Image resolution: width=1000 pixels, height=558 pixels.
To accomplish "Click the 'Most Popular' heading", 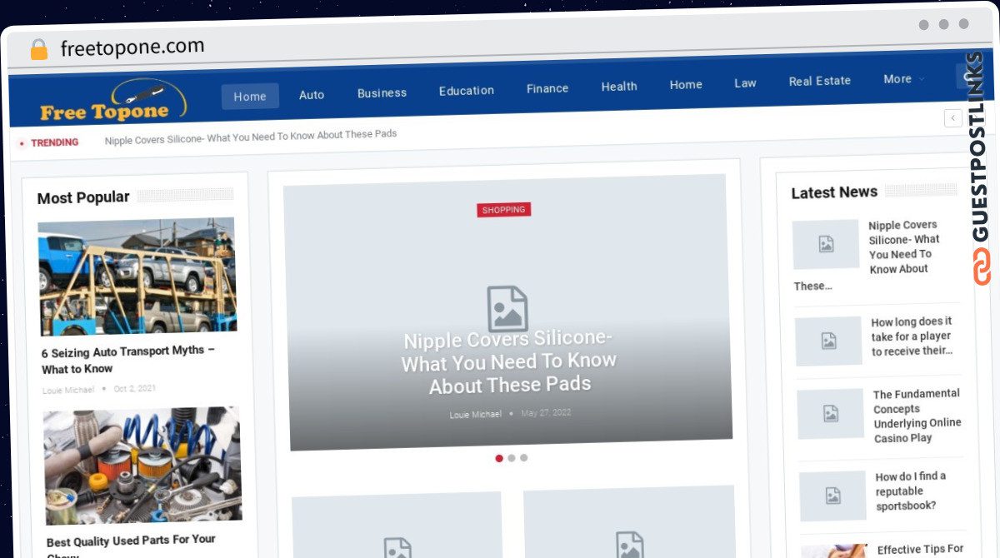I will coord(83,197).
